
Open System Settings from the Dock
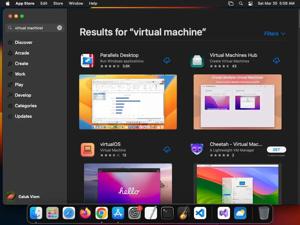click(x=134, y=213)
